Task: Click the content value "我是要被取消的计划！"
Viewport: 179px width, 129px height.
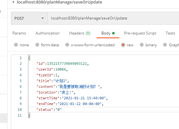Action: 79,87
